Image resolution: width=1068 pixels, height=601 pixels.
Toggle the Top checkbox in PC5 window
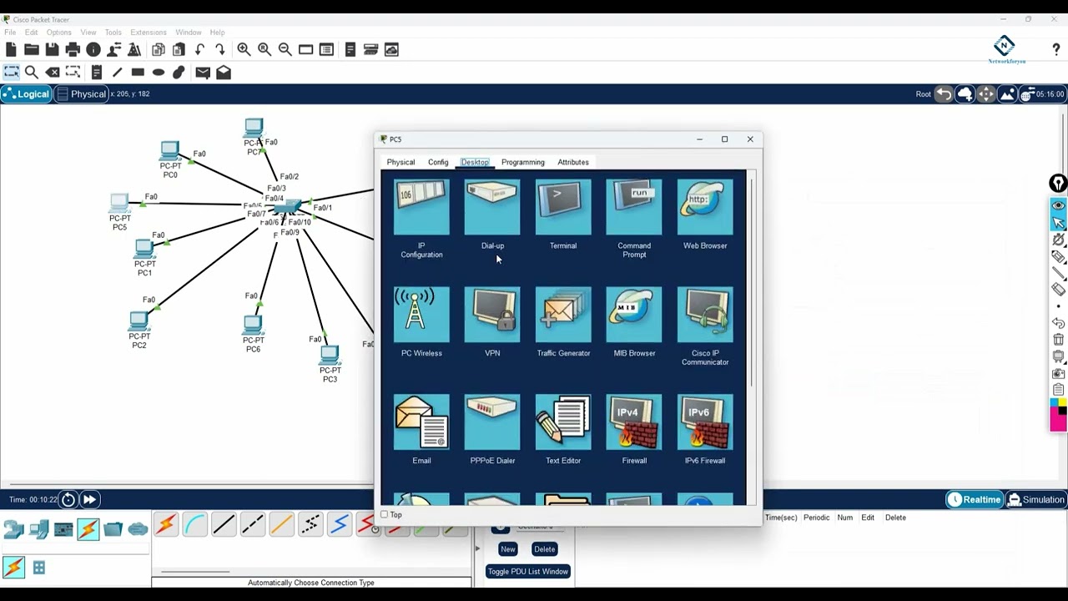385,515
